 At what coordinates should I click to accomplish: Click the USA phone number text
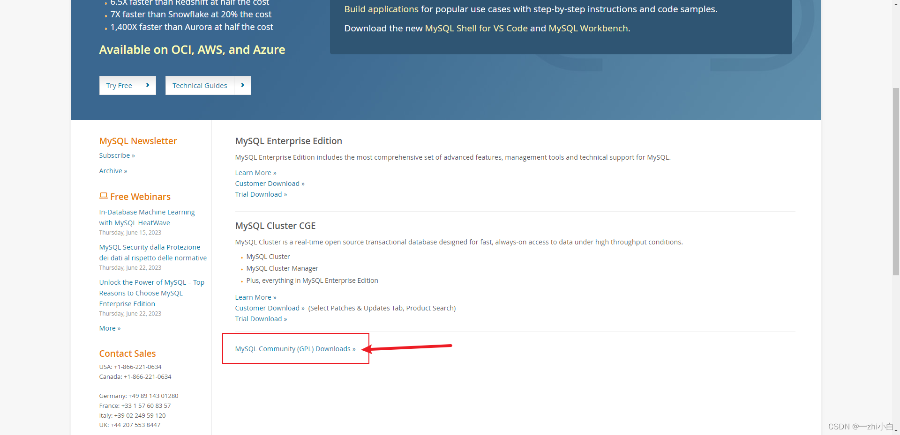130,367
